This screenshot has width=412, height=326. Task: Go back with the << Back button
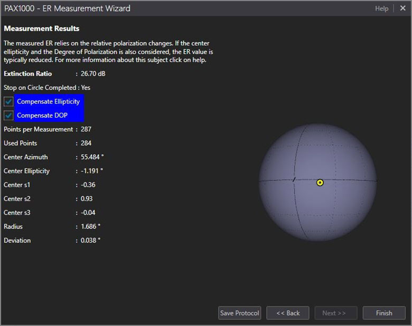pyautogui.click(x=288, y=313)
